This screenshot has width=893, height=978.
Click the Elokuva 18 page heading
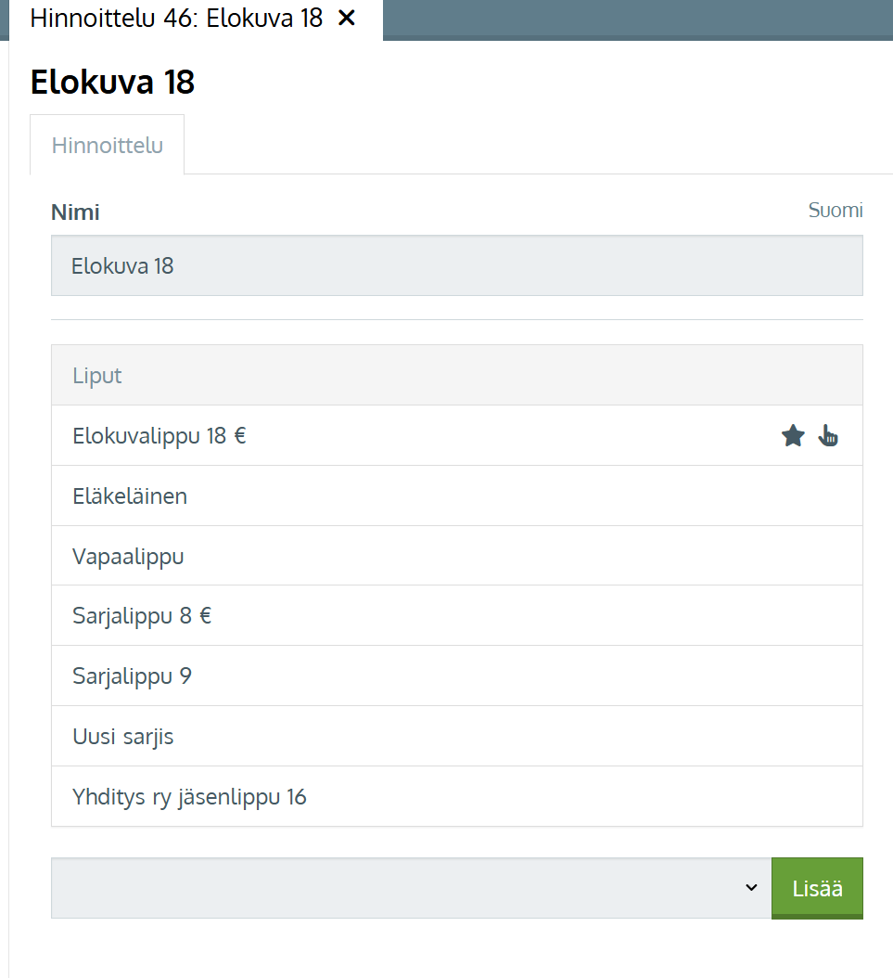coord(112,83)
